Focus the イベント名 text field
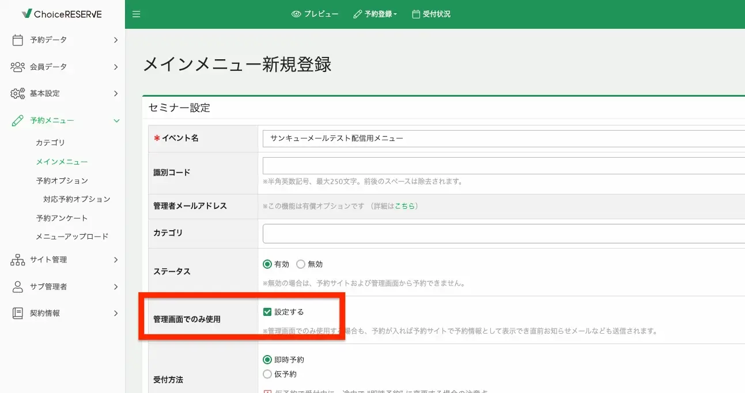Image resolution: width=745 pixels, height=393 pixels. tap(504, 138)
